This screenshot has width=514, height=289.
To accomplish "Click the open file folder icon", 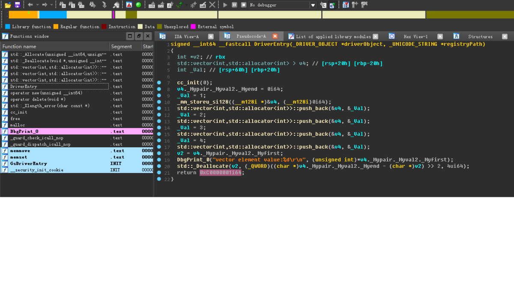I will pos(8,5).
